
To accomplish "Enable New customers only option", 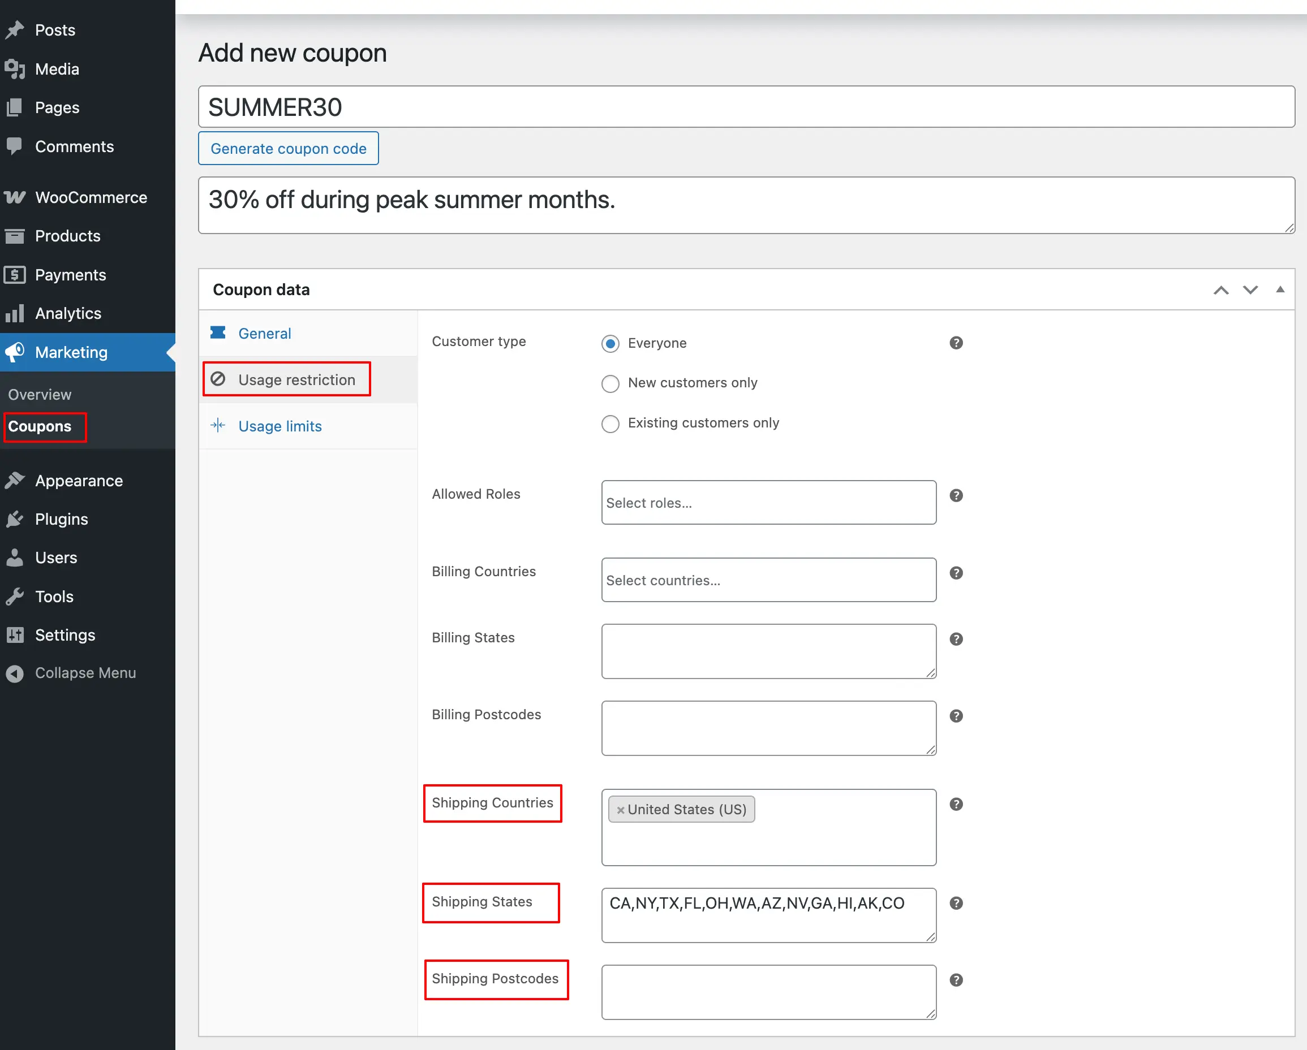I will pos(610,383).
